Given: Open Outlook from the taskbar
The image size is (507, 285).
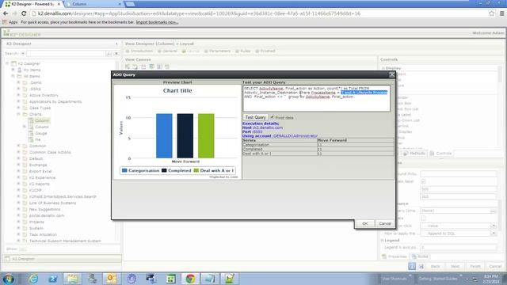Looking at the screenshot, I should coord(112,279).
